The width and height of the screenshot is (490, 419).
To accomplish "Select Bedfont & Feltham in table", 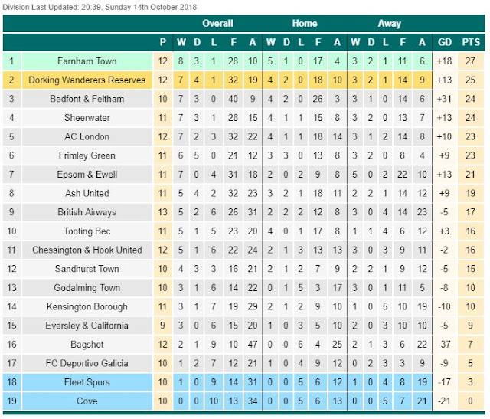I will pos(87,99).
